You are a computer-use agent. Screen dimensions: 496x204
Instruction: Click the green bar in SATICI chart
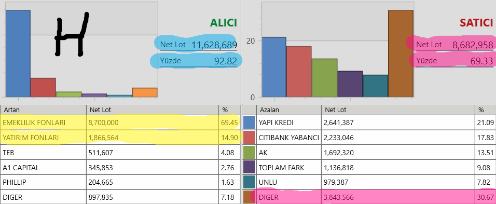point(325,78)
